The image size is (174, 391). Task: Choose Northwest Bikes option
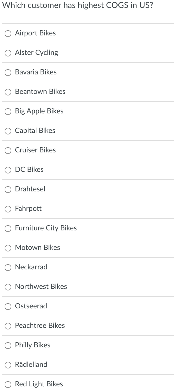pyautogui.click(x=8, y=287)
